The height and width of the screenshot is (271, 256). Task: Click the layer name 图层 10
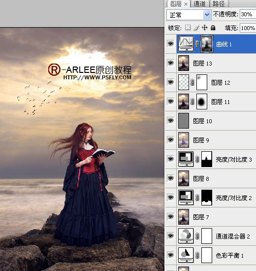click(x=202, y=121)
